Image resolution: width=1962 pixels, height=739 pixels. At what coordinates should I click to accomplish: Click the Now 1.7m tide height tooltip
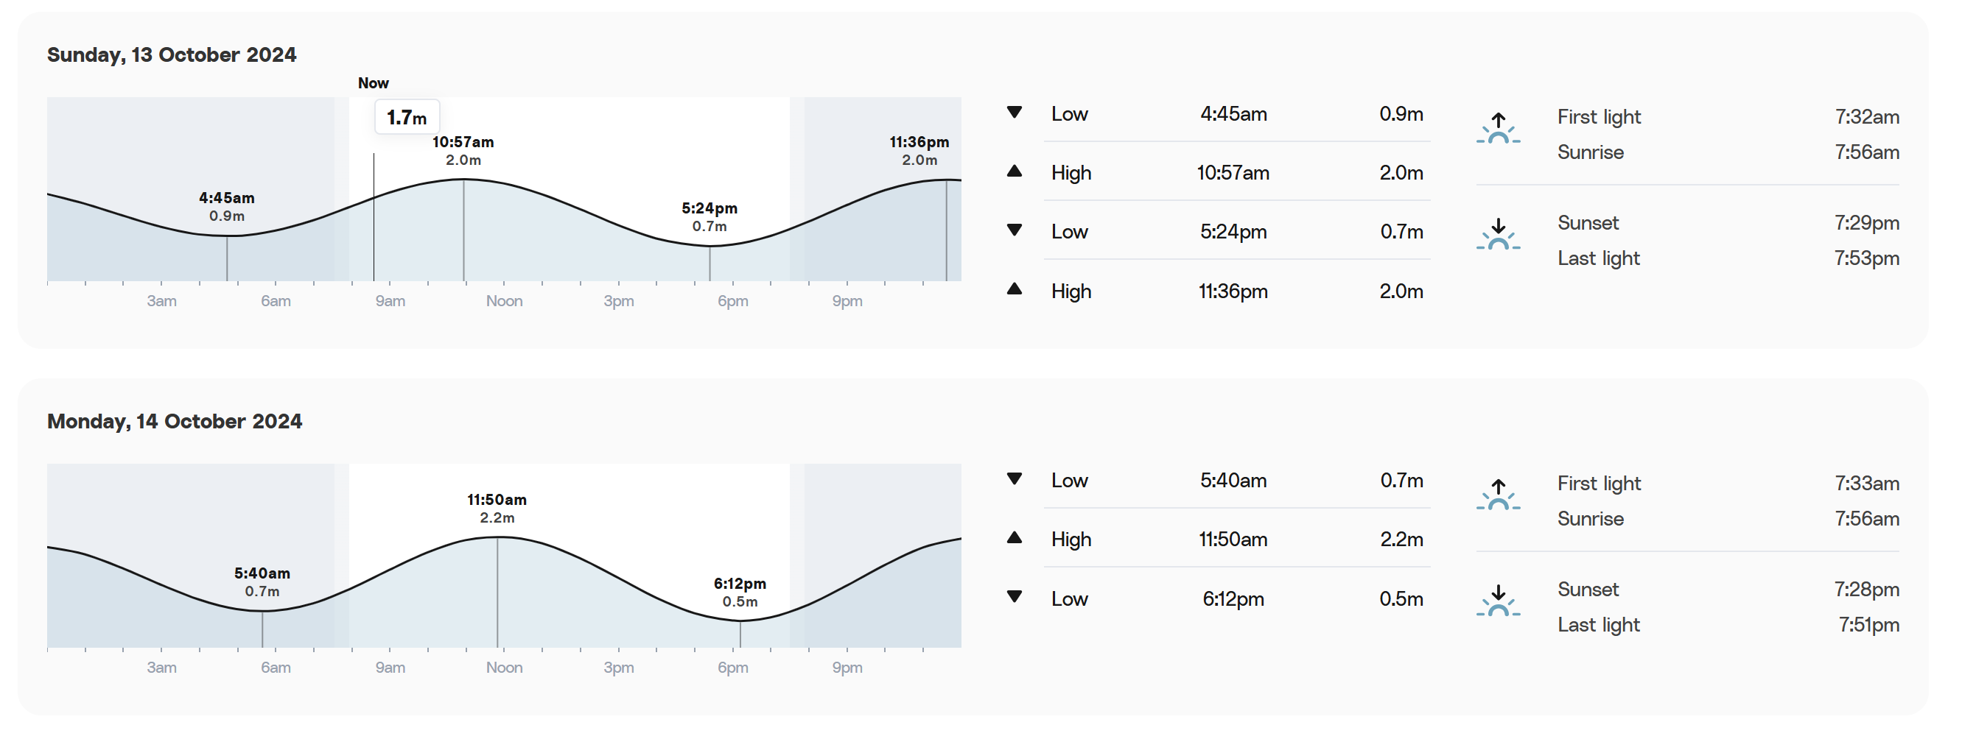click(407, 118)
